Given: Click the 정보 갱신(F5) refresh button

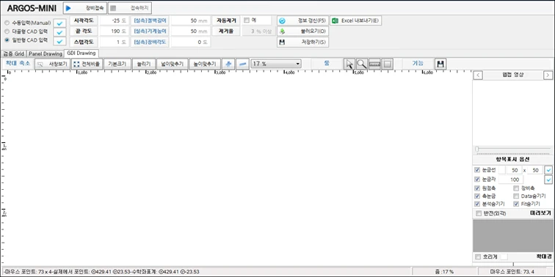Looking at the screenshot, I should pos(302,21).
